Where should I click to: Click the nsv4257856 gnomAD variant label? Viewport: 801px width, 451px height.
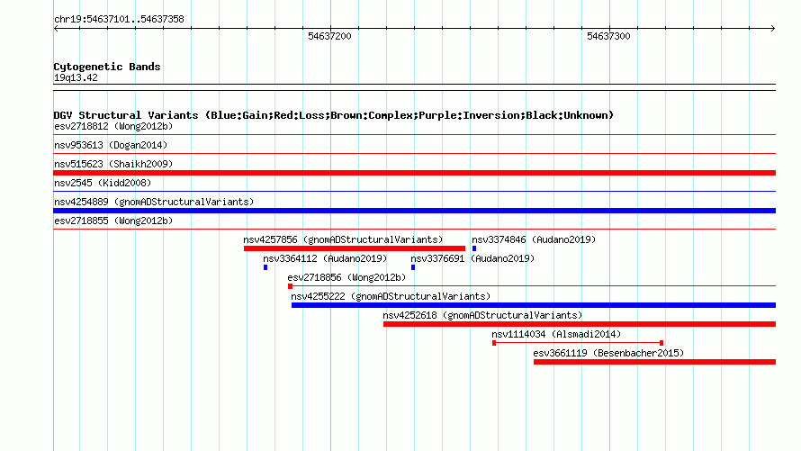coord(343,239)
